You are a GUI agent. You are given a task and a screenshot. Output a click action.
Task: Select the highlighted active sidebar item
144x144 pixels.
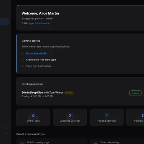[5, 22]
